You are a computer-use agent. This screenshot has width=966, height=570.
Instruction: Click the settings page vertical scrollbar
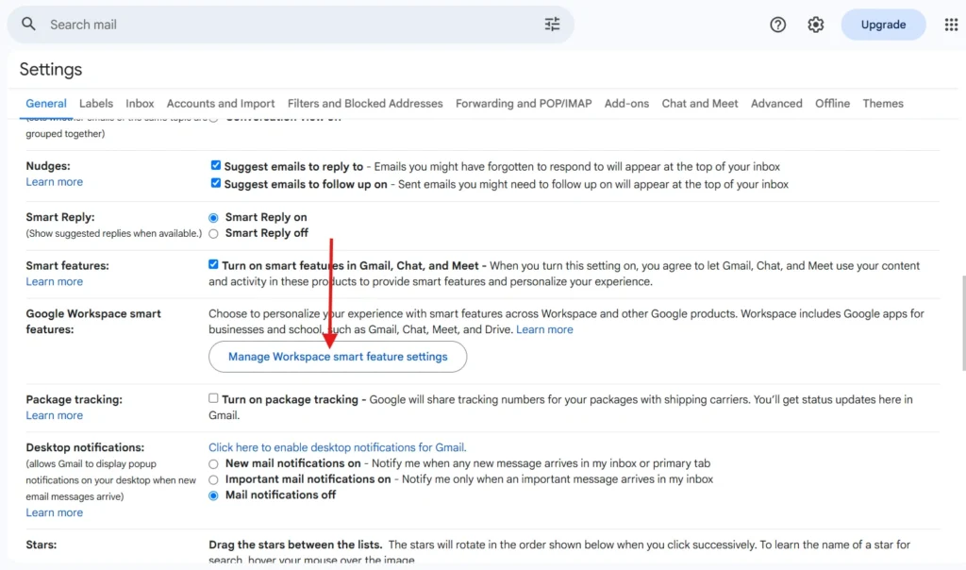[x=963, y=324]
